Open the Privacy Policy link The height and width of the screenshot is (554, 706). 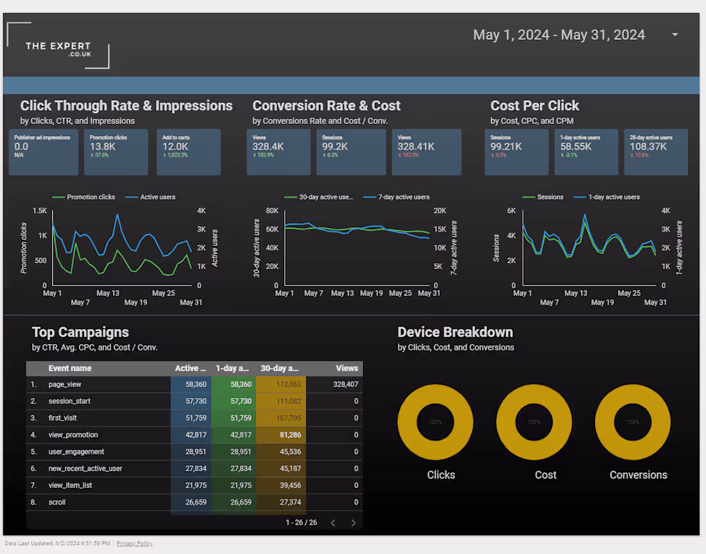[134, 543]
